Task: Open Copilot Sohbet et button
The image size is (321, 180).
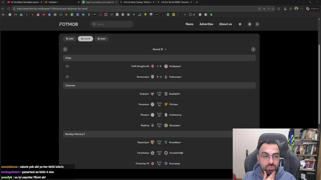Action: 312,8
